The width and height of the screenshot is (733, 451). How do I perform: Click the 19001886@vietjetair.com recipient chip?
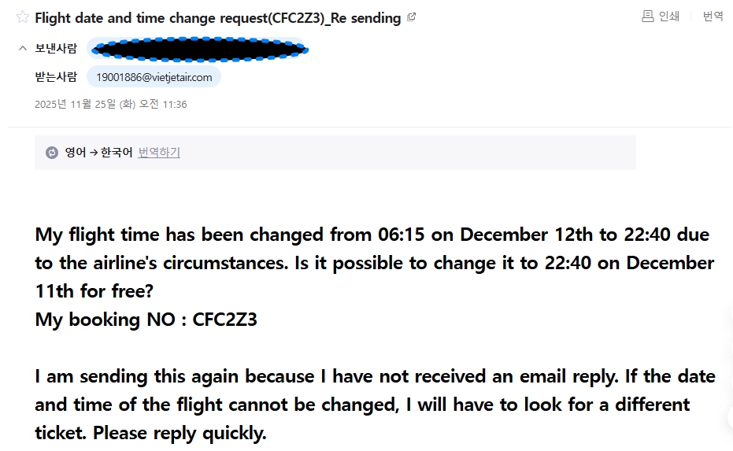(154, 77)
